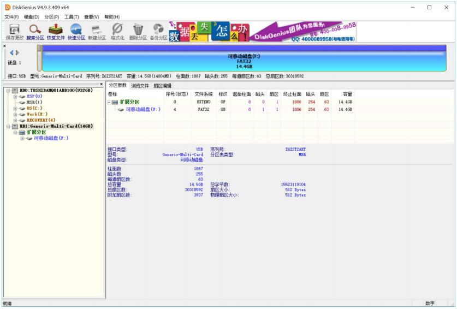
Task: Click the 数据丢失怎么办 banner ad
Action: 209,32
